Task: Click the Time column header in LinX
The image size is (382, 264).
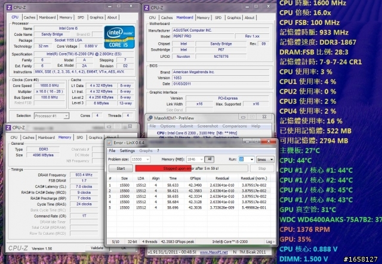Action: (173, 178)
